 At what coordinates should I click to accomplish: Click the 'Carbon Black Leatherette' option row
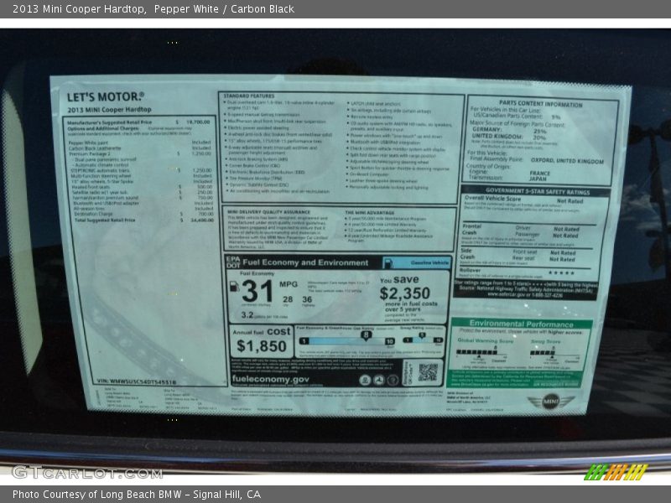point(139,148)
